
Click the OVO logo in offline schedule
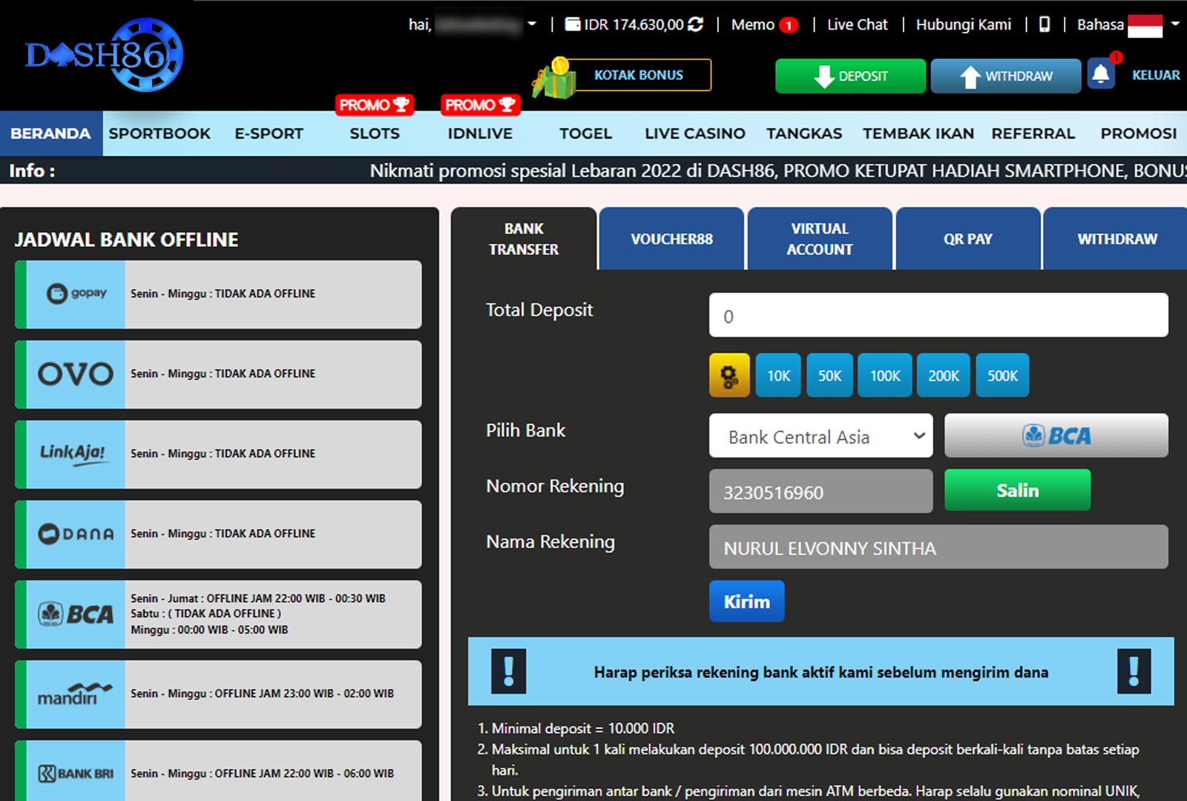pyautogui.click(x=76, y=374)
